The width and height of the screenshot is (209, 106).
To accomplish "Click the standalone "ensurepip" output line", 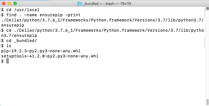I will [x=13, y=25].
